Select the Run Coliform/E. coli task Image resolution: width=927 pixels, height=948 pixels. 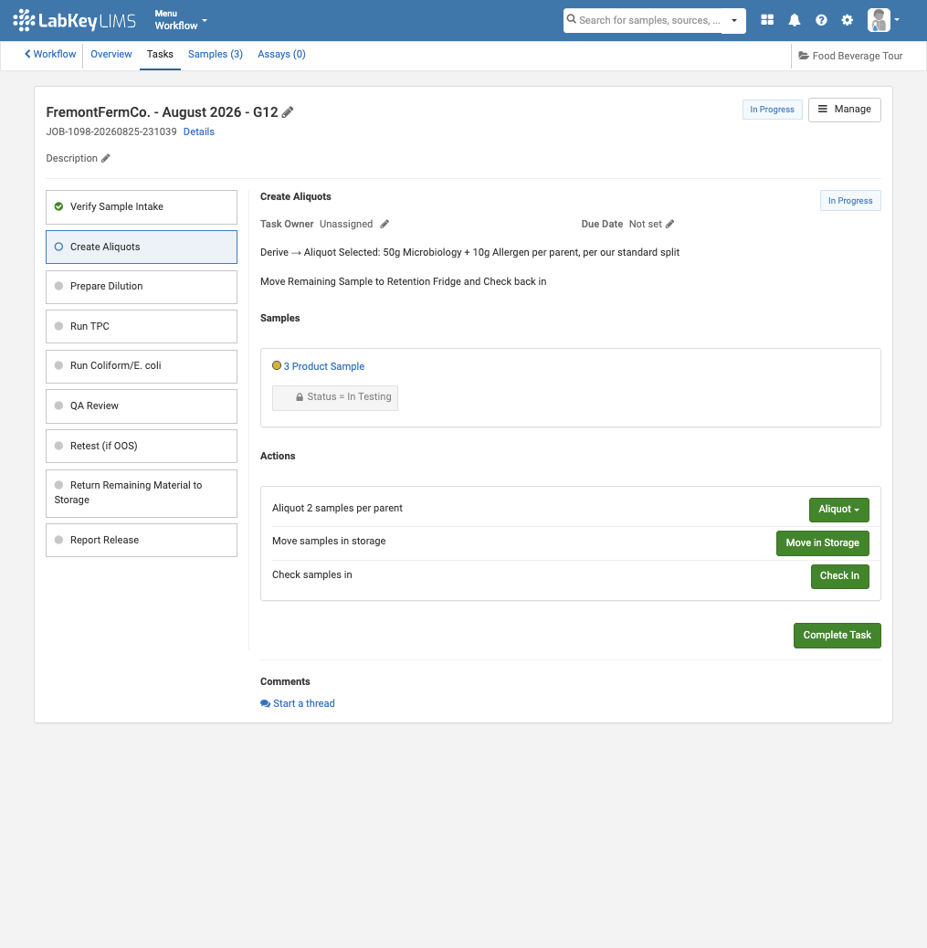[x=142, y=366]
